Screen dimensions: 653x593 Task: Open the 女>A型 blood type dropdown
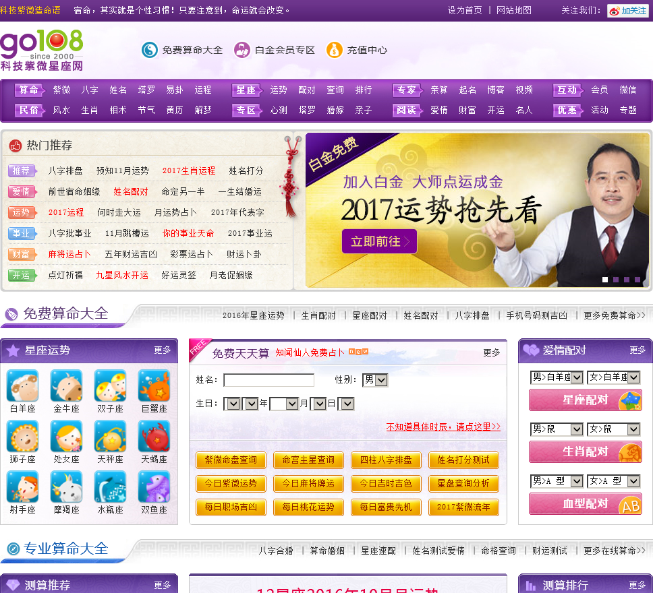click(613, 481)
